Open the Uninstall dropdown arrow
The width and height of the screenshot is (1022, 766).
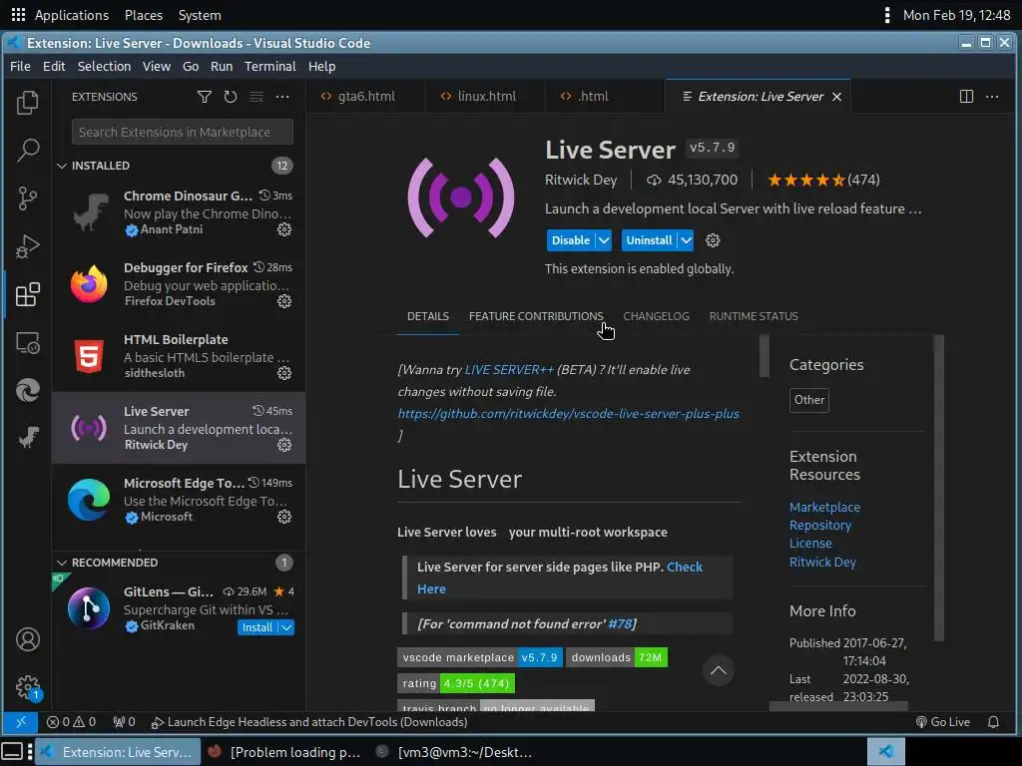click(686, 240)
